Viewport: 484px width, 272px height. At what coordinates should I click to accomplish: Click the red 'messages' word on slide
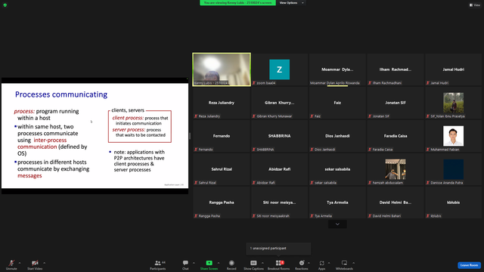[x=29, y=176]
